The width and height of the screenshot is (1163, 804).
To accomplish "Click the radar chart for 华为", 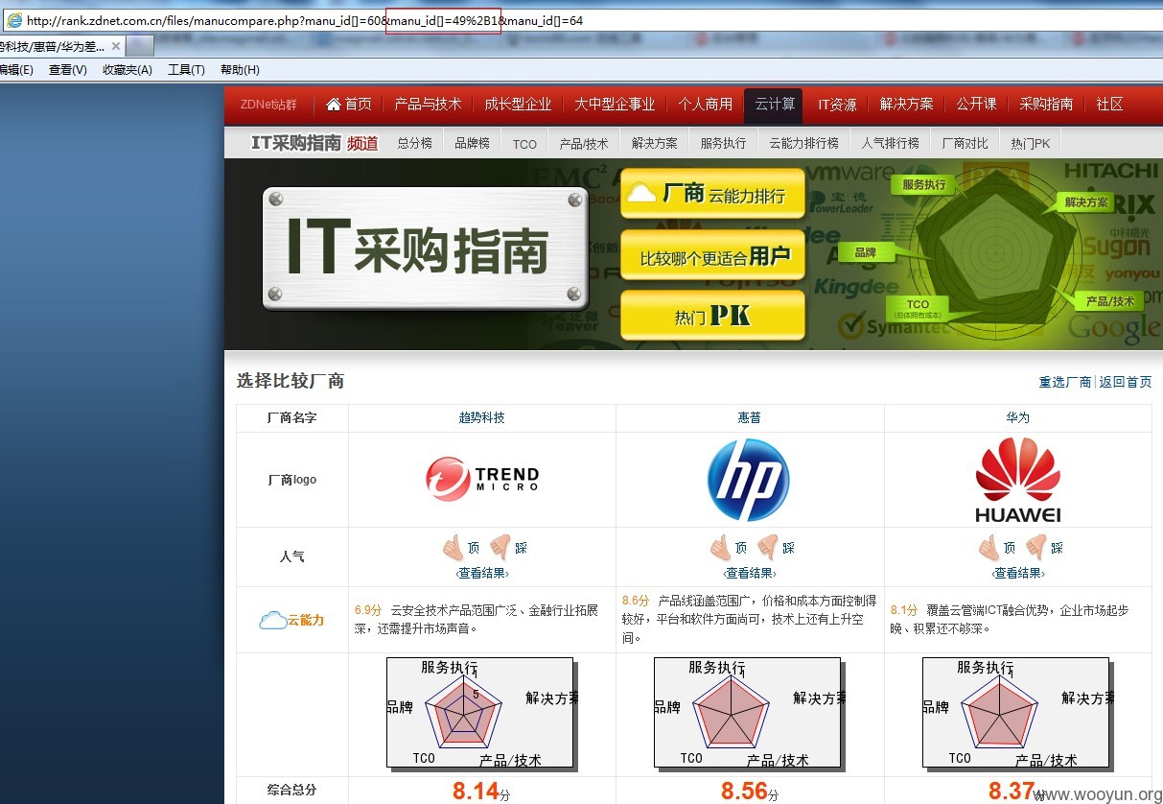I will (x=1017, y=713).
